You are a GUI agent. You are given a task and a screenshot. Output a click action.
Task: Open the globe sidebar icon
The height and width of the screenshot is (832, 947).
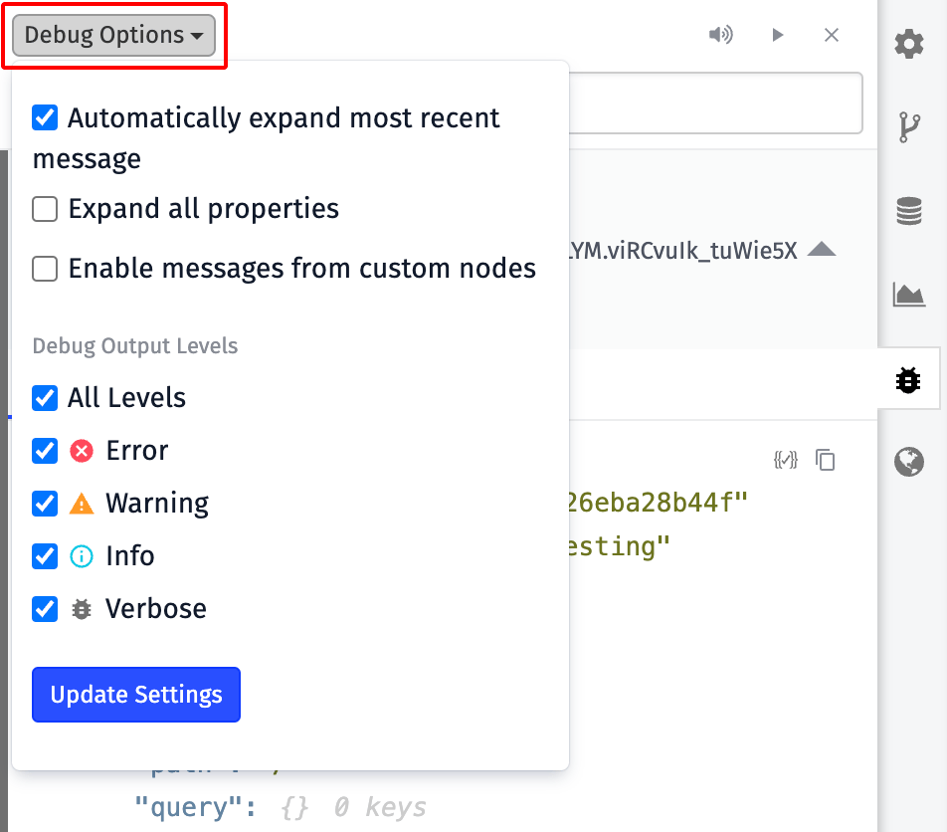tap(909, 462)
